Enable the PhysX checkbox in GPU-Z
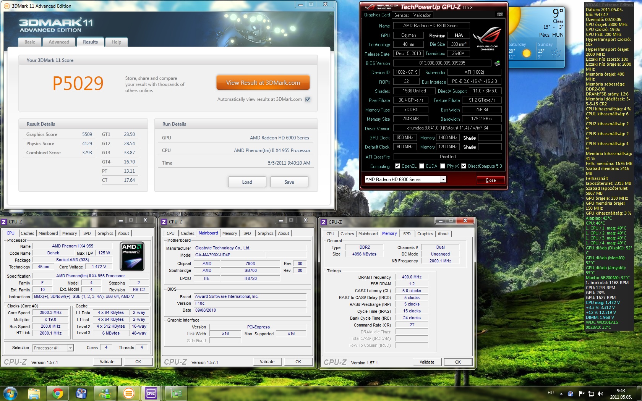 443,166
